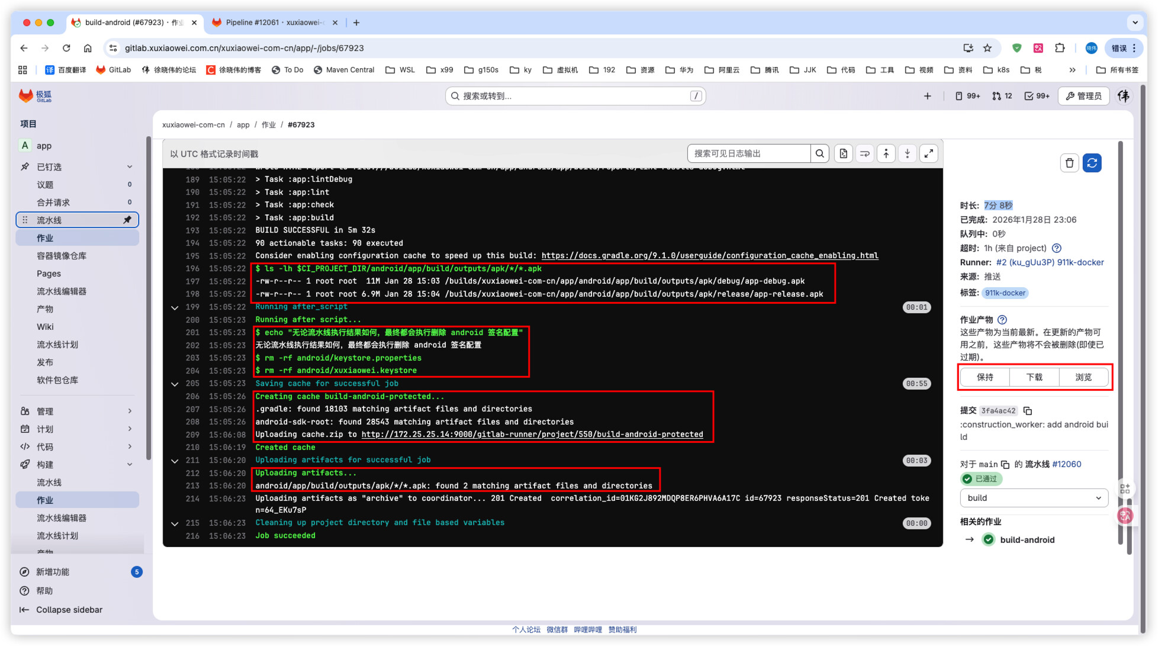Collapse the 'Saving cache' log section
The width and height of the screenshot is (1158, 646).
(175, 384)
